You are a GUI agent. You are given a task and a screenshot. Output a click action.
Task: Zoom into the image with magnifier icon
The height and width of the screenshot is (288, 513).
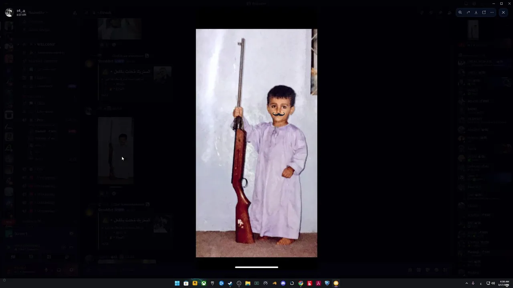(460, 12)
